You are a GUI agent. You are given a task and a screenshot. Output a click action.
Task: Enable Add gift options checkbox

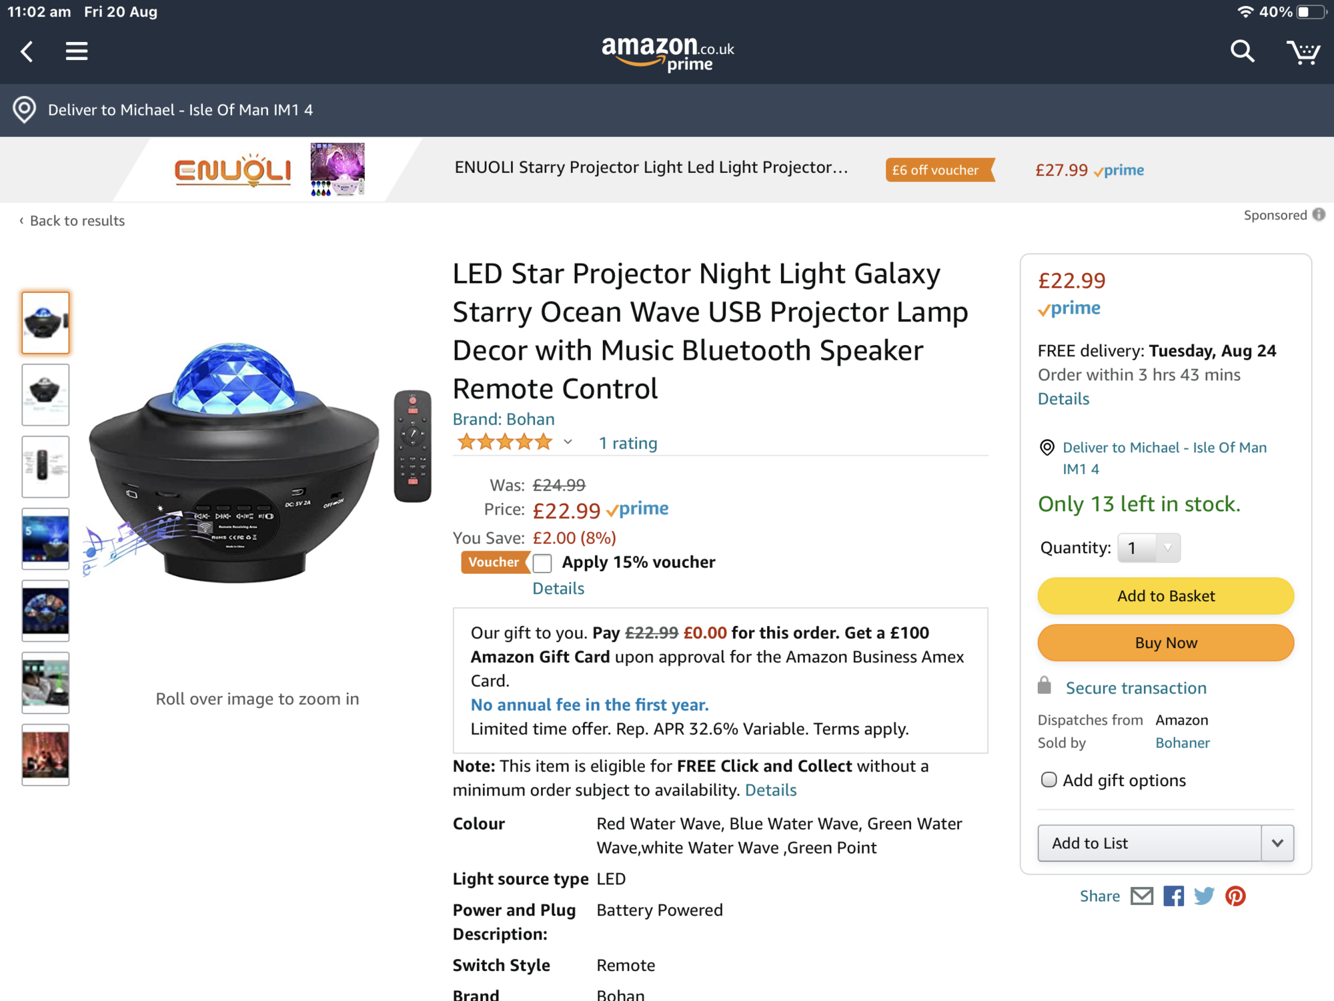(x=1049, y=780)
